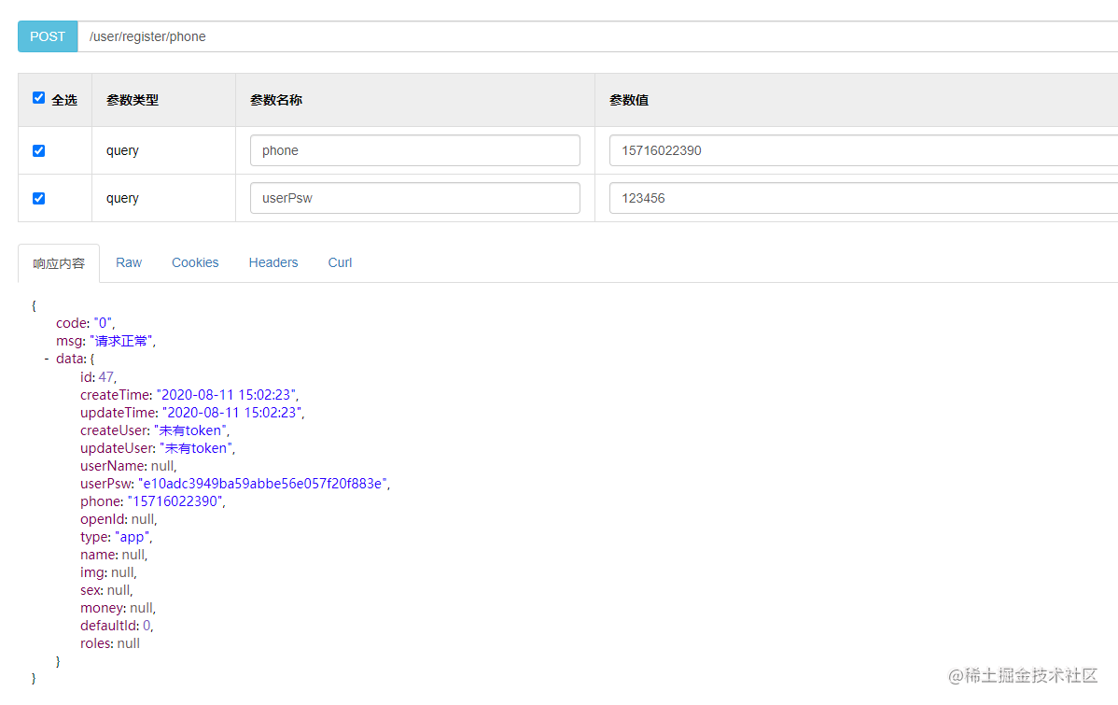This screenshot has height=705, width=1118.
Task: Open the Cookies tab
Action: (x=194, y=262)
